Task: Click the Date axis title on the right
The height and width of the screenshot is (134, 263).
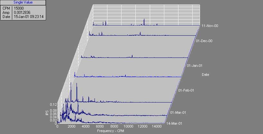Action: click(205, 75)
